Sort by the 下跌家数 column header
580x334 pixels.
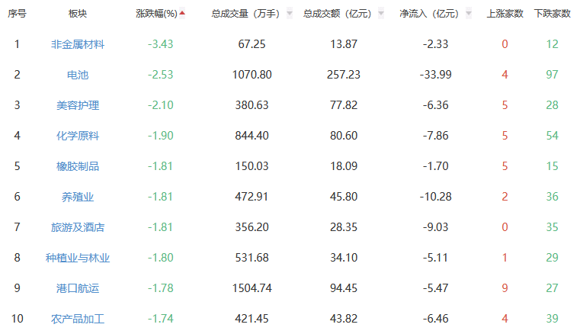(553, 14)
